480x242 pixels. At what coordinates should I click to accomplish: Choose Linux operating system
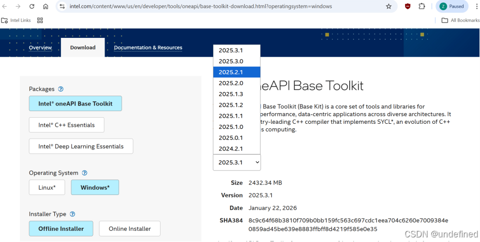(47, 188)
